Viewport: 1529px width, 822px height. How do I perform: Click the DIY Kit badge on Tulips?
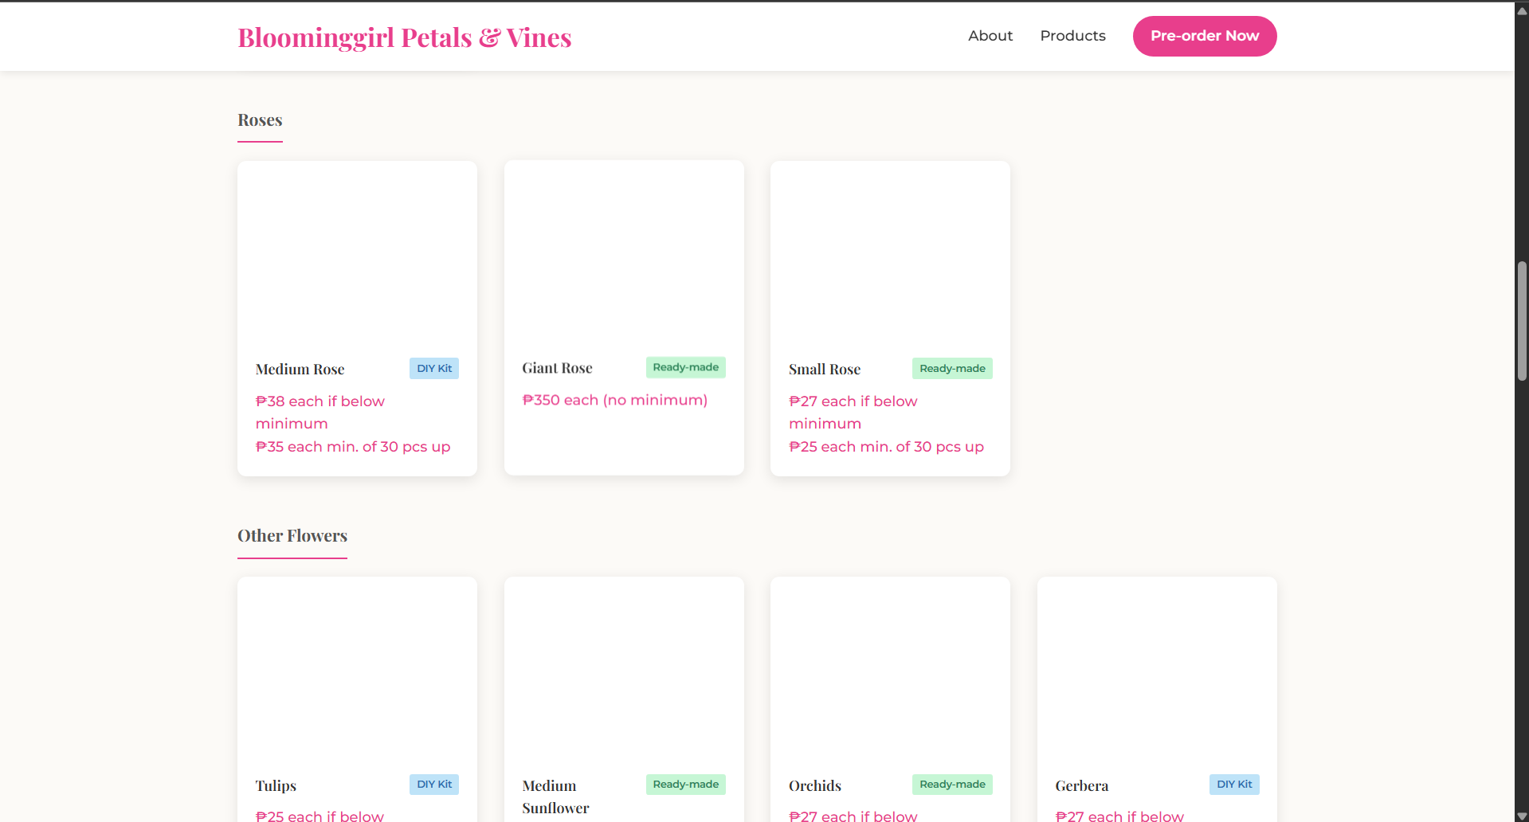pyautogui.click(x=433, y=785)
